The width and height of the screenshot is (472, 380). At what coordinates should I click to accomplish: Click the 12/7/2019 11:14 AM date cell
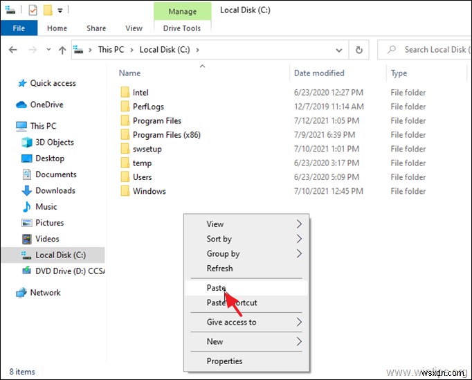pyautogui.click(x=329, y=107)
